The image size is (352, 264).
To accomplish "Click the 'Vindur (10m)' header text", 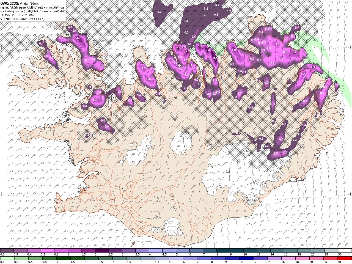I will pyautogui.click(x=29, y=3).
